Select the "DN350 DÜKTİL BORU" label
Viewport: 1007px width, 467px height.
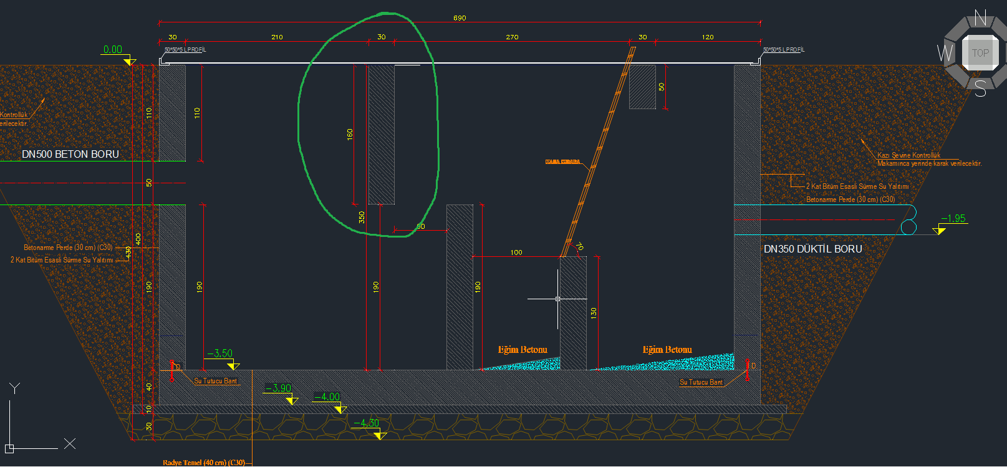point(813,249)
